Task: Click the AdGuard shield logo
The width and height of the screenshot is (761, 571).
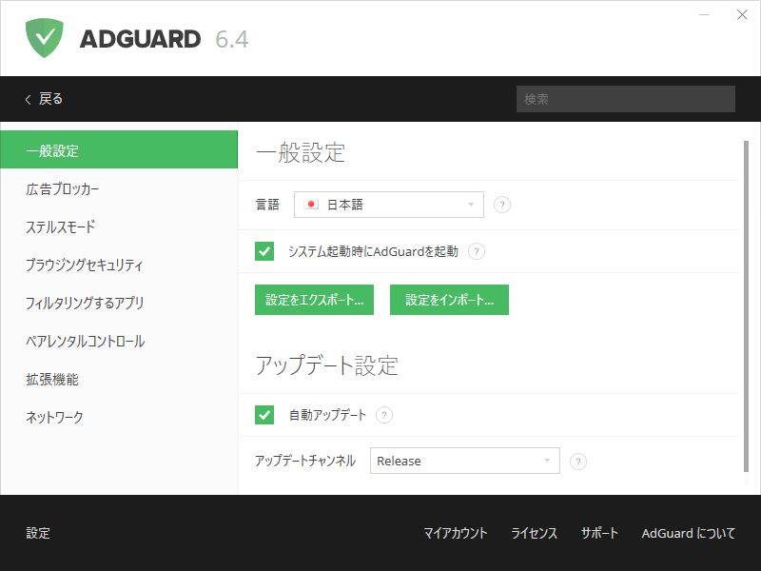Action: tap(44, 38)
